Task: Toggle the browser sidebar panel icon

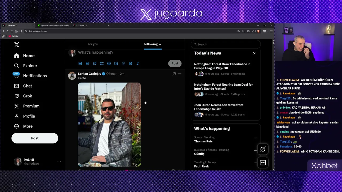Action: (265, 31)
